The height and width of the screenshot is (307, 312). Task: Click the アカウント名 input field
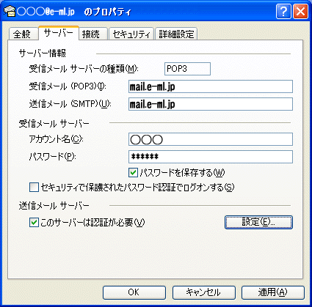(211, 139)
